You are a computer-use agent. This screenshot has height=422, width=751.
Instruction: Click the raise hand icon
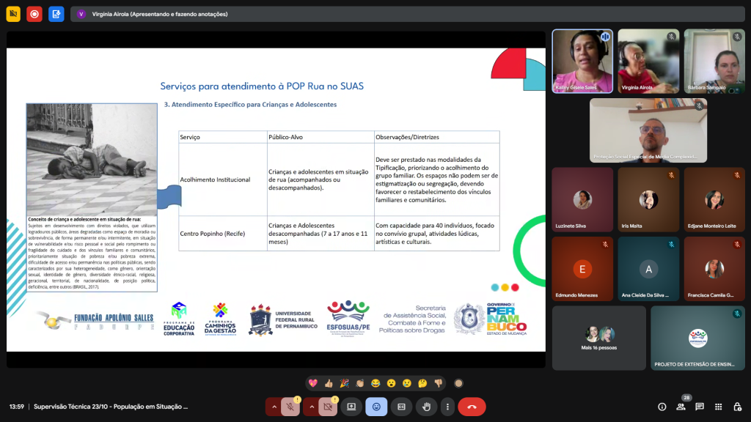coord(426,407)
